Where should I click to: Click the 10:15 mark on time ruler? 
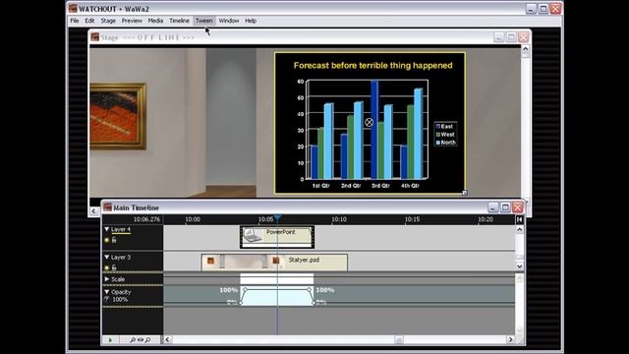pyautogui.click(x=413, y=219)
